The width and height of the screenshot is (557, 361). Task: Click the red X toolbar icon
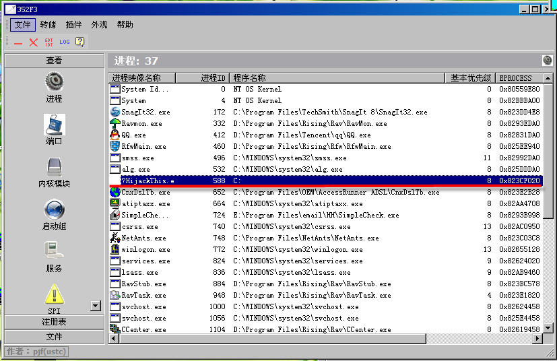click(x=34, y=42)
